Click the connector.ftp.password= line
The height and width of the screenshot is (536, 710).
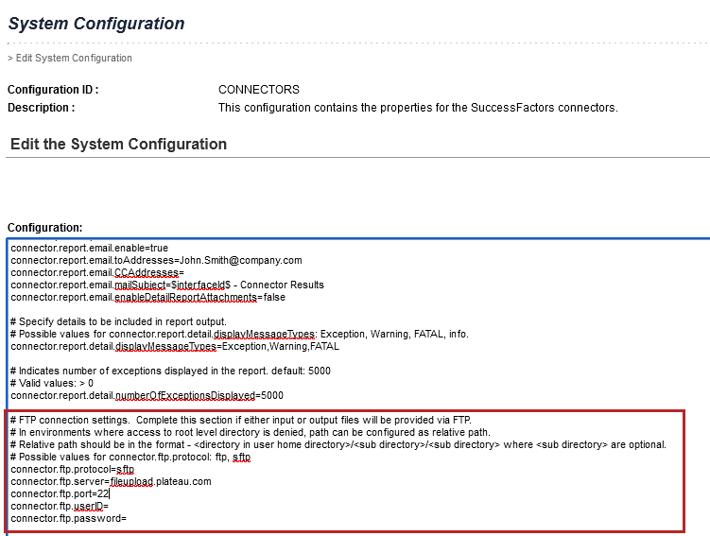click(68, 518)
